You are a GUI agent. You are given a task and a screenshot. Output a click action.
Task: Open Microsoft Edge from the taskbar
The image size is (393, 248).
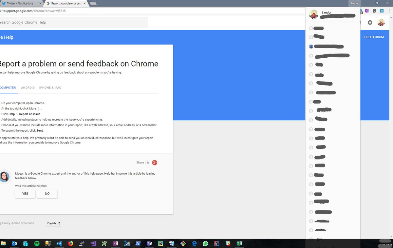pos(194,243)
